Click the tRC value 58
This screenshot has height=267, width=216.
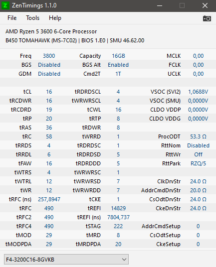49,136
